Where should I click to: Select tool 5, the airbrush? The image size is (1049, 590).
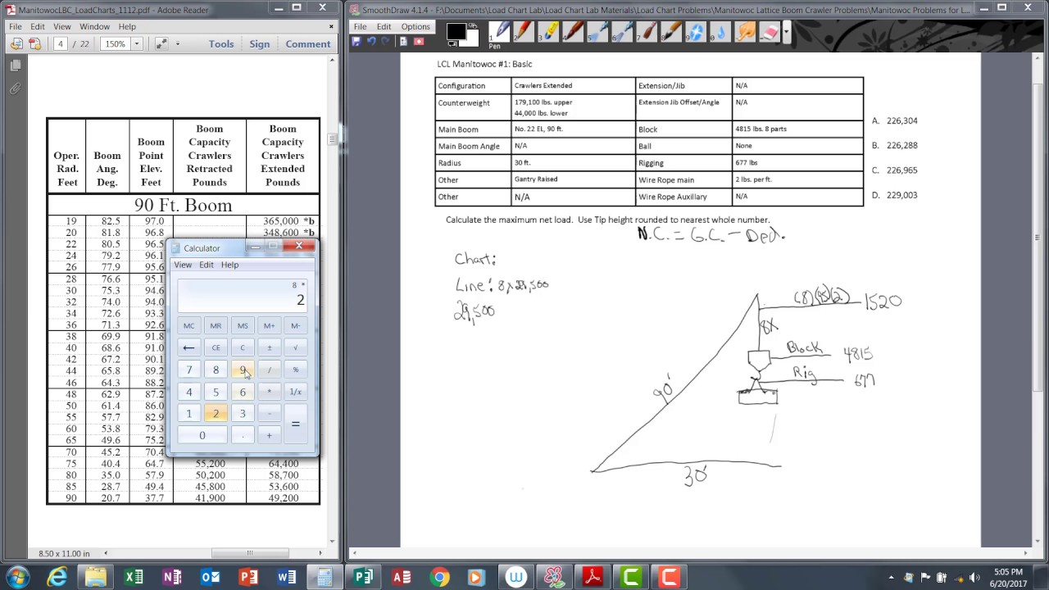(598, 32)
